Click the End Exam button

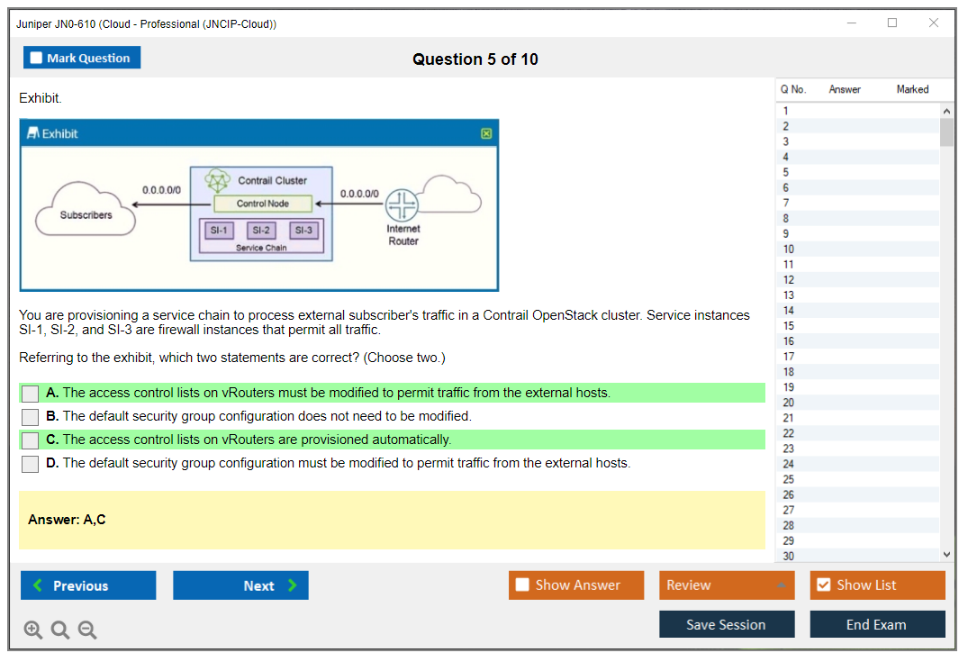[x=876, y=624]
